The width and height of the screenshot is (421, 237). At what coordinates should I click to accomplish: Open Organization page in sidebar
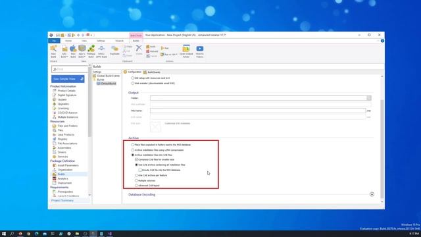point(64,170)
